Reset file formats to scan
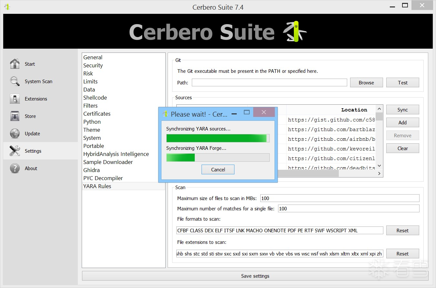This screenshot has width=436, height=288. (x=403, y=230)
